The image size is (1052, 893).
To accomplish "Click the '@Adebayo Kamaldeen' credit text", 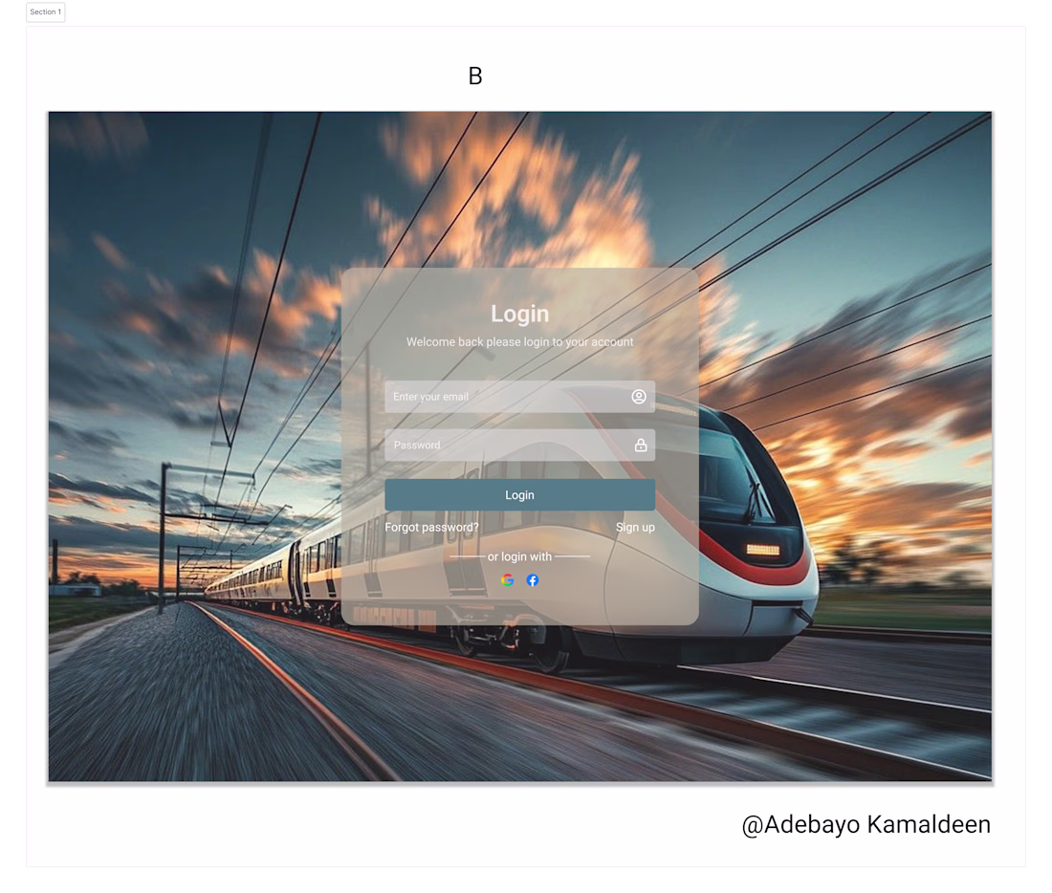I will tap(866, 824).
